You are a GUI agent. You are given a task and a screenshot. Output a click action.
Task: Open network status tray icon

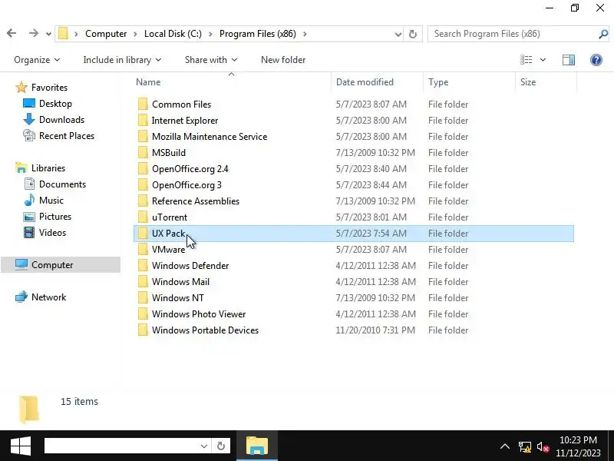coord(525,446)
